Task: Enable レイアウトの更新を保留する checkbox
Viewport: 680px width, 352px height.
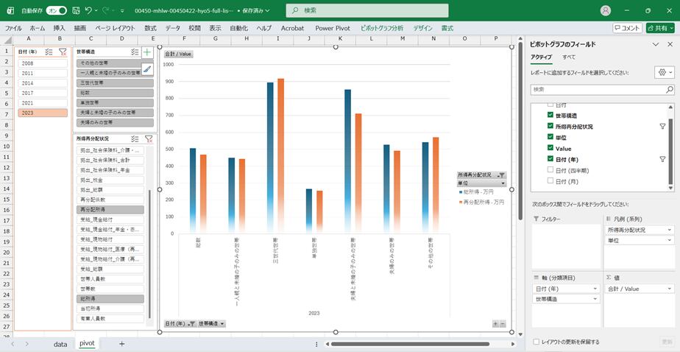Action: pos(536,342)
